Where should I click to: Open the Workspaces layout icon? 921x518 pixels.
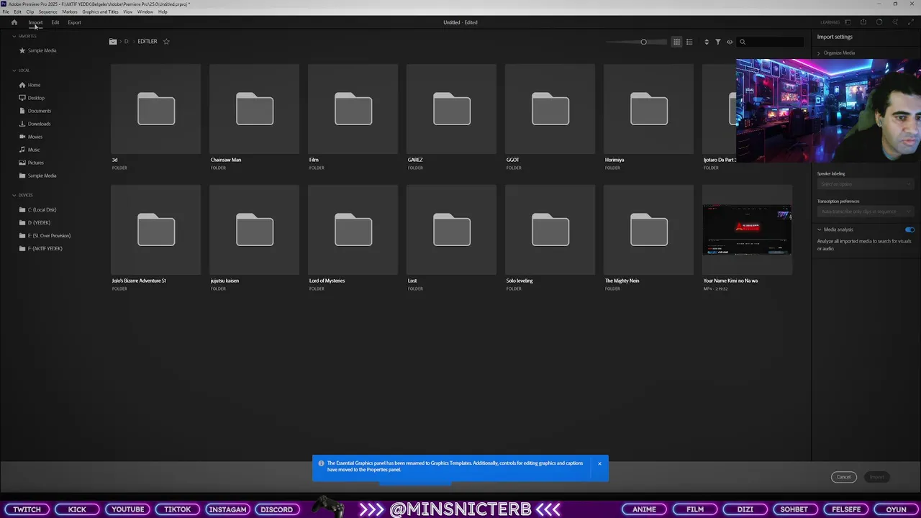848,22
